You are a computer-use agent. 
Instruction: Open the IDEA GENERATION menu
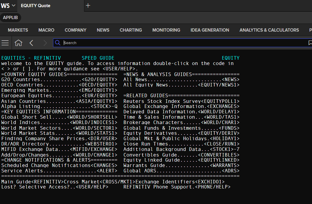tap(210, 30)
